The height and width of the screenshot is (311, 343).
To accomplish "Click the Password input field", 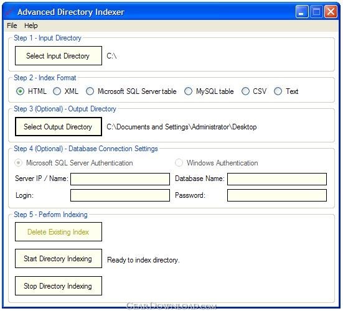I will tap(277, 195).
